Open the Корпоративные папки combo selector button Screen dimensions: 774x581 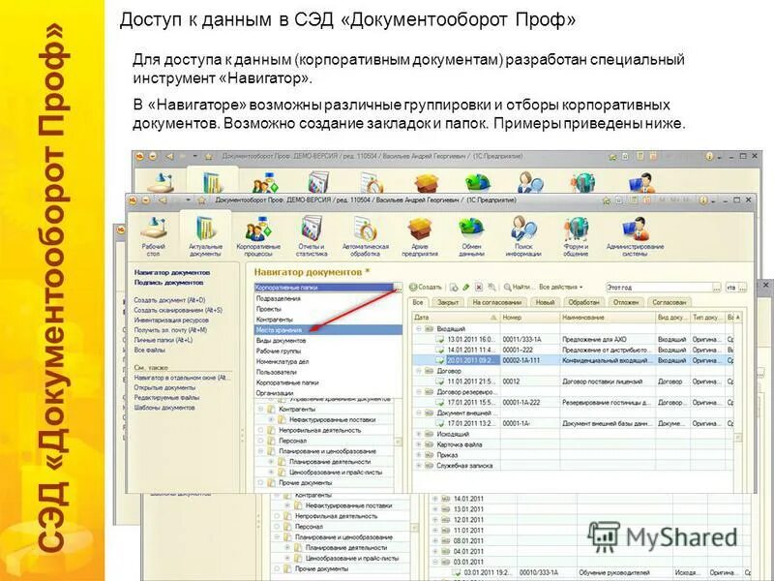click(398, 287)
